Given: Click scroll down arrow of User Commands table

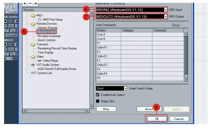Looking at the screenshot, I should click(x=186, y=79).
